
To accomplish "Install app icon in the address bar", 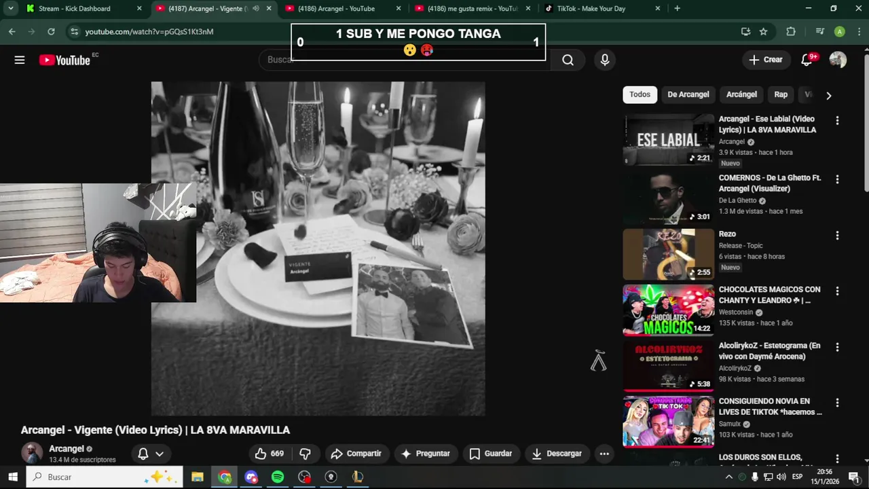I will coord(745,31).
